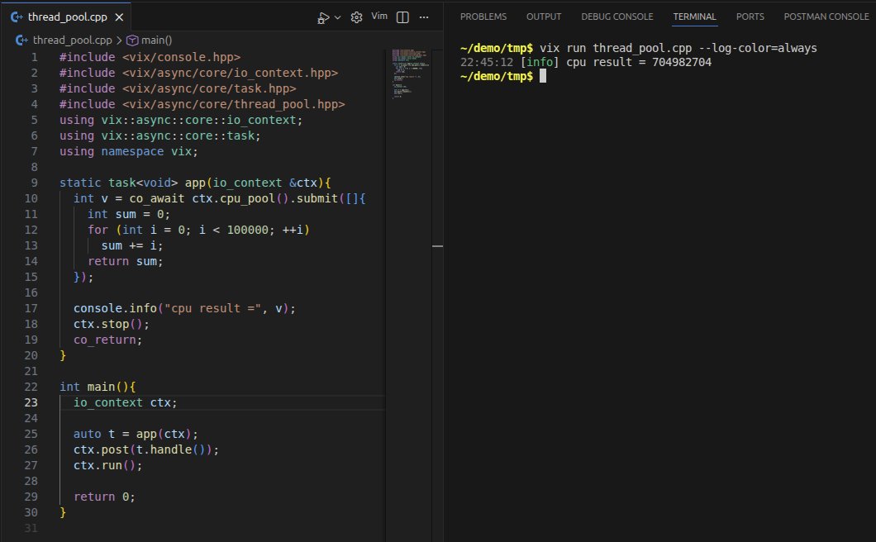This screenshot has height=542, width=876.
Task: Click the terminal prompt cursor
Action: 542,76
